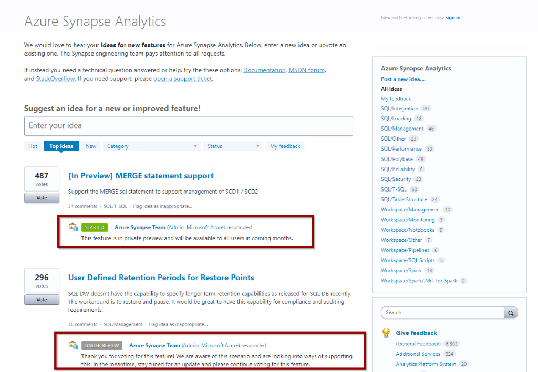This screenshot has width=538, height=372.
Task: Click the sign in link
Action: 453,18
